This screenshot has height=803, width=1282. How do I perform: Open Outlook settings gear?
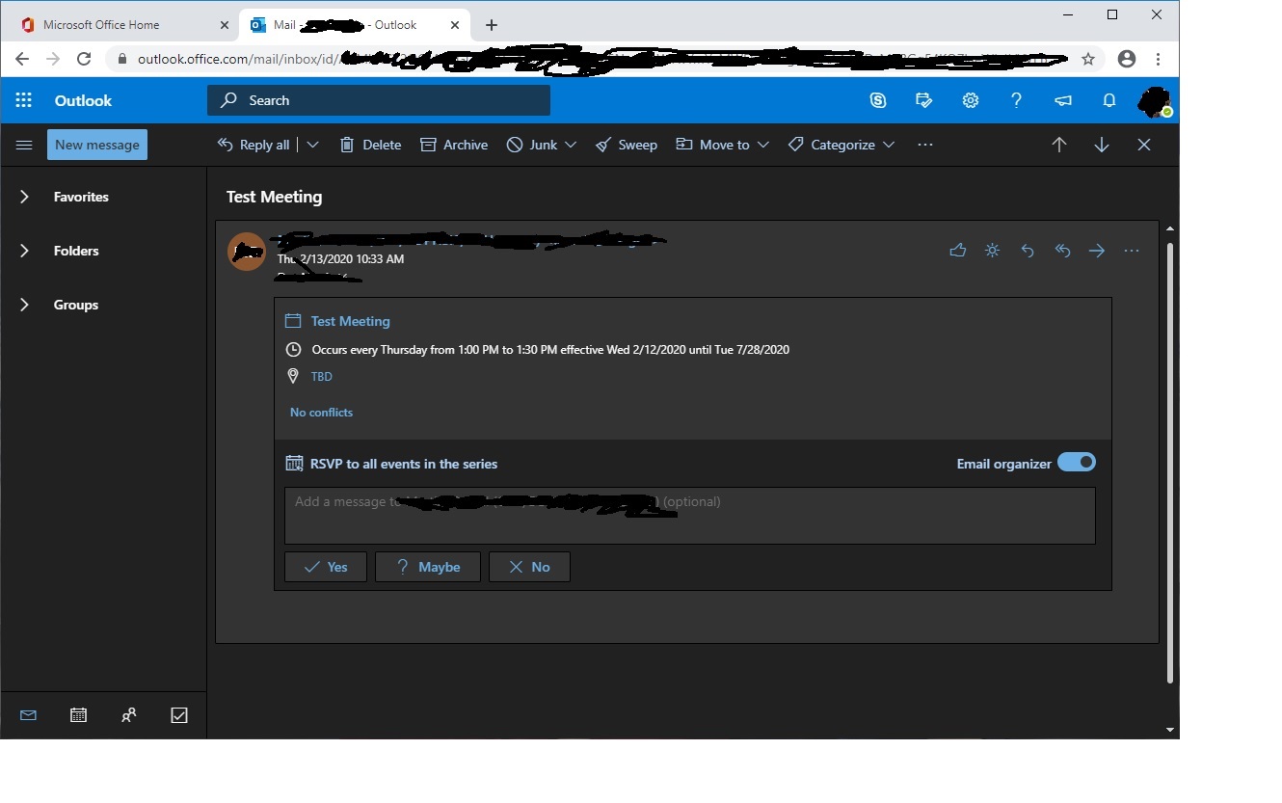click(x=971, y=100)
